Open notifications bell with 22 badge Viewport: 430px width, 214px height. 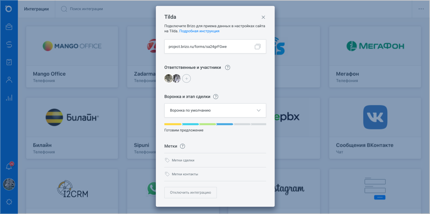pyautogui.click(x=9, y=166)
